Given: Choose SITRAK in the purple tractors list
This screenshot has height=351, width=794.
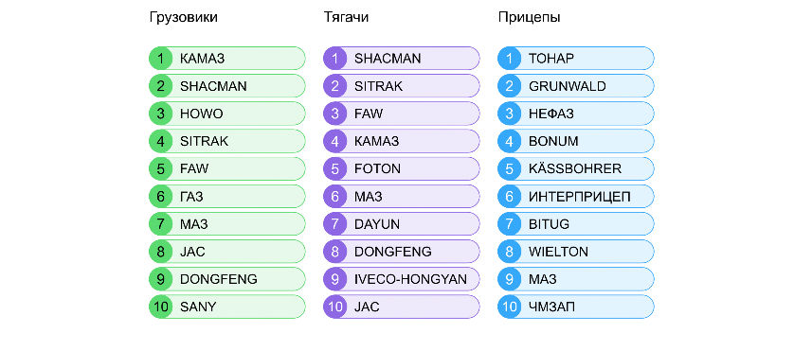Looking at the screenshot, I should point(402,86).
